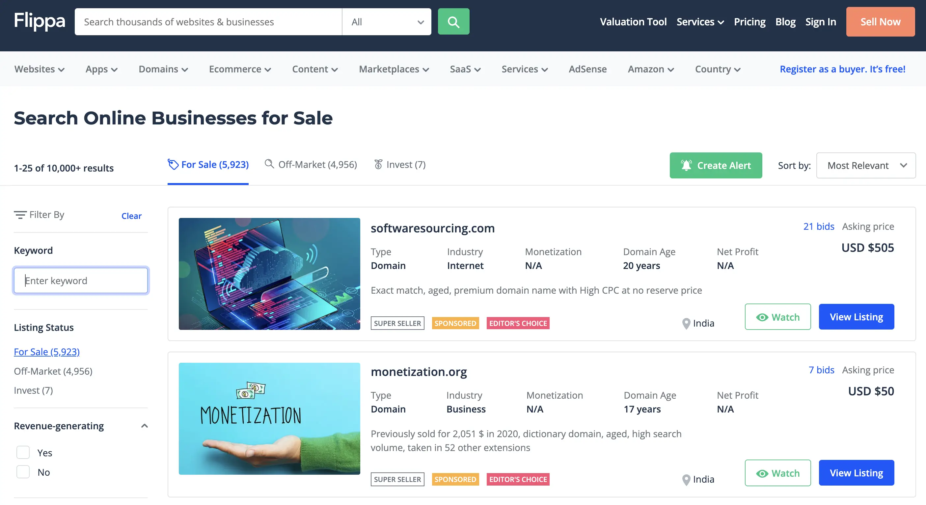The height and width of the screenshot is (505, 926).
Task: Check the Yes revenue-generating checkbox
Action: tap(23, 452)
